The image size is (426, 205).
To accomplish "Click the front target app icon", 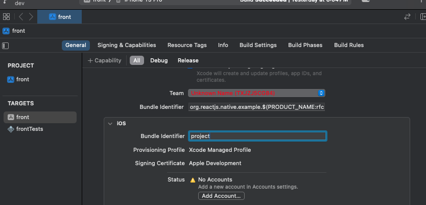I will coord(11,117).
